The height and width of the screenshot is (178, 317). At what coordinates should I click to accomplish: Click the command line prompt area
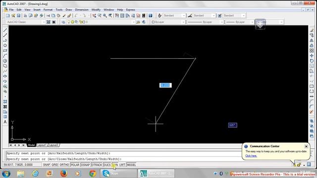(123, 159)
